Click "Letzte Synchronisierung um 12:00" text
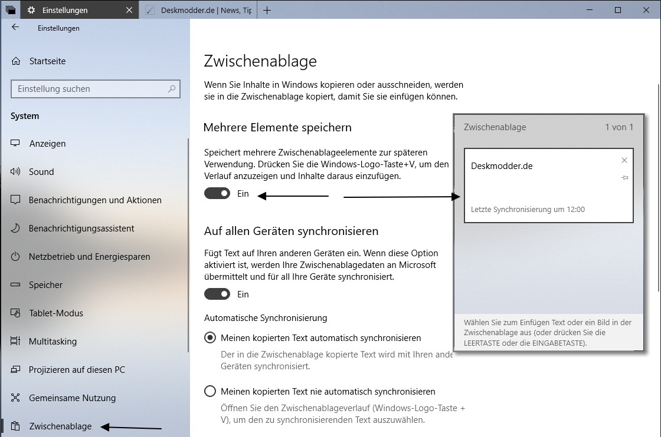The height and width of the screenshot is (437, 661). tap(528, 210)
